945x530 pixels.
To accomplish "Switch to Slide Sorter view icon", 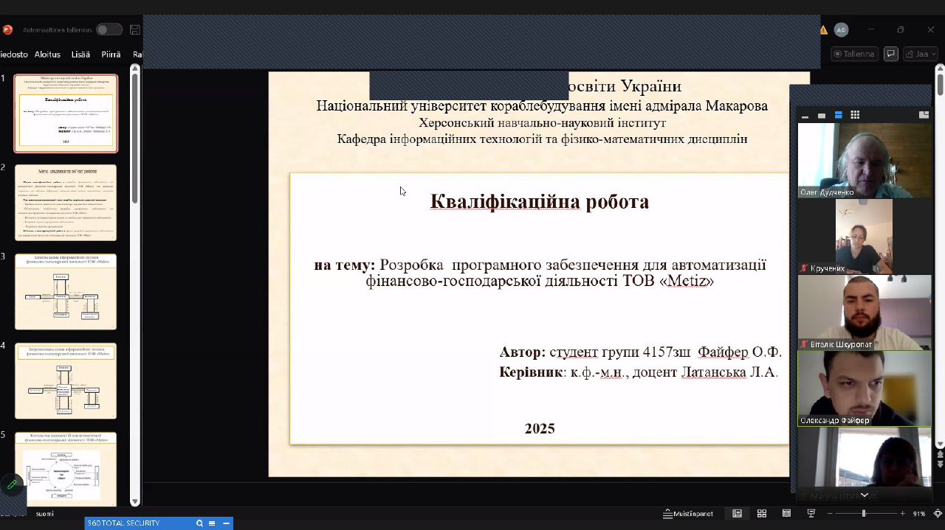I will tap(762, 513).
